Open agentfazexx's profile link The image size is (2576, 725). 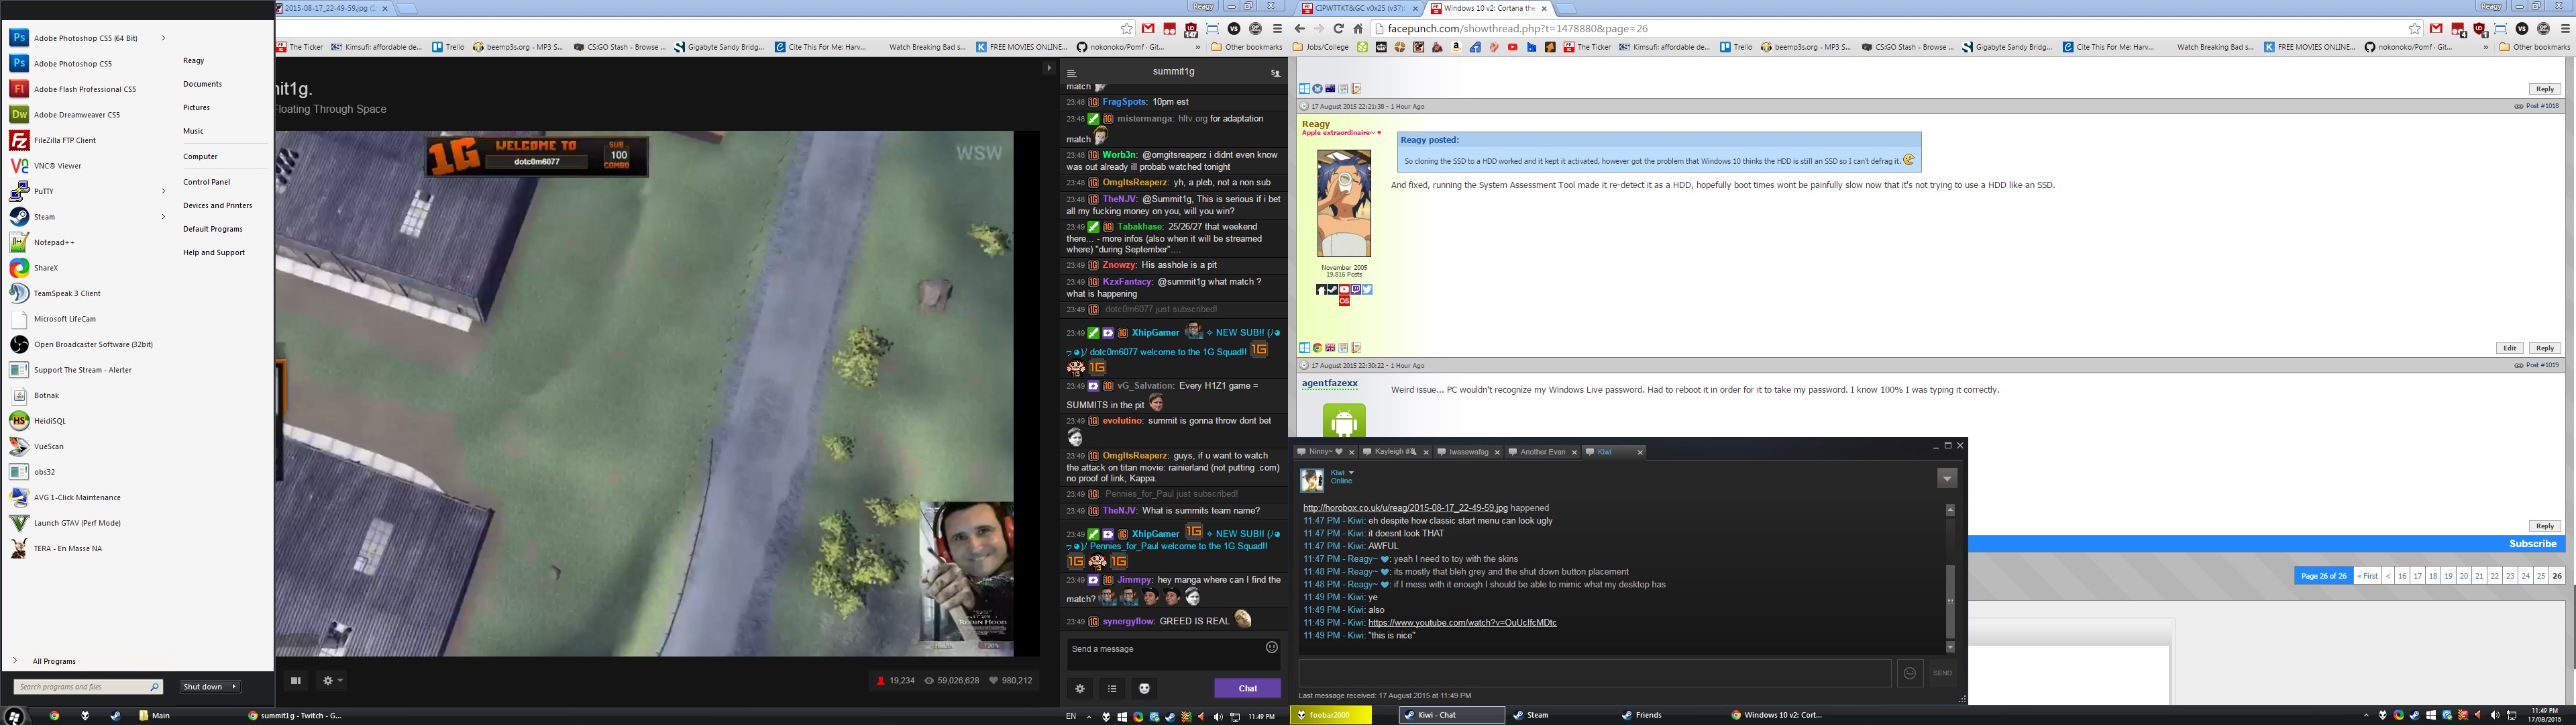[x=1329, y=383]
